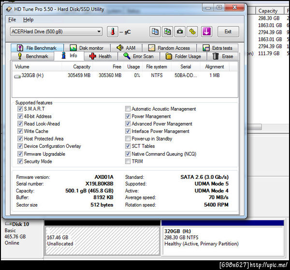This screenshot has height=270, width=290.
Task: Toggle the 48-bit Address checkbox
Action: coord(20,116)
